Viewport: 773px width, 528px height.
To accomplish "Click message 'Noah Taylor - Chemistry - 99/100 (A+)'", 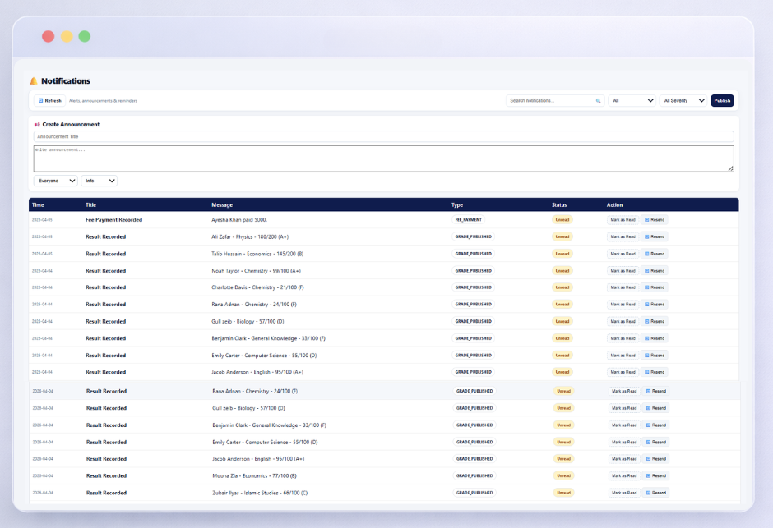I will [256, 271].
